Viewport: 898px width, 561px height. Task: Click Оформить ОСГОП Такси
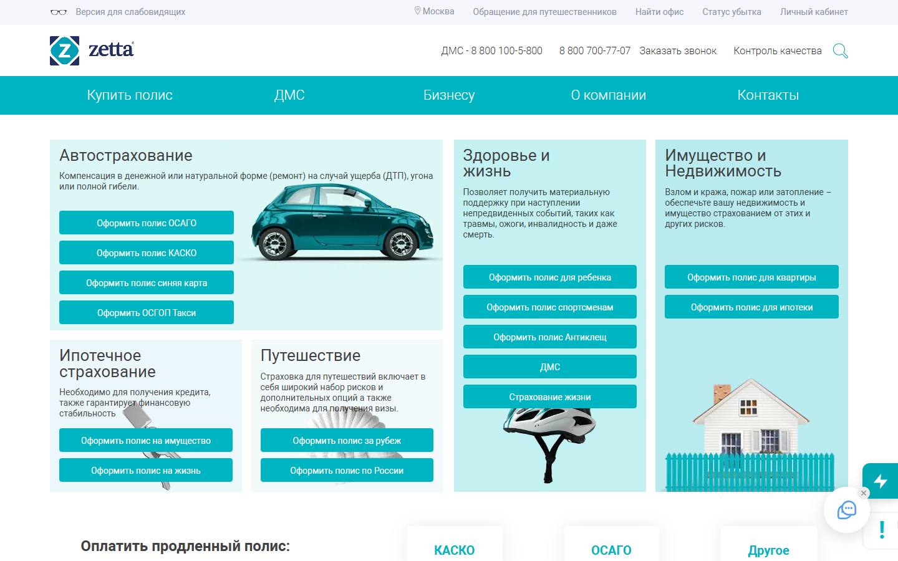[147, 312]
